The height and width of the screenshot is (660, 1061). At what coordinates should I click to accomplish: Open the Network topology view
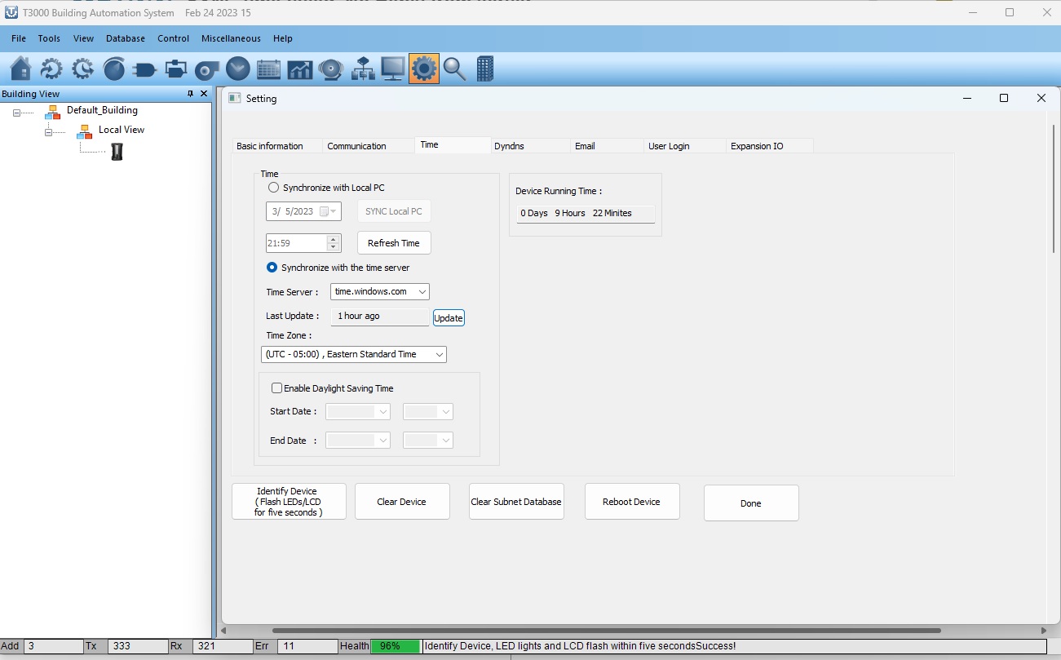[x=361, y=69]
